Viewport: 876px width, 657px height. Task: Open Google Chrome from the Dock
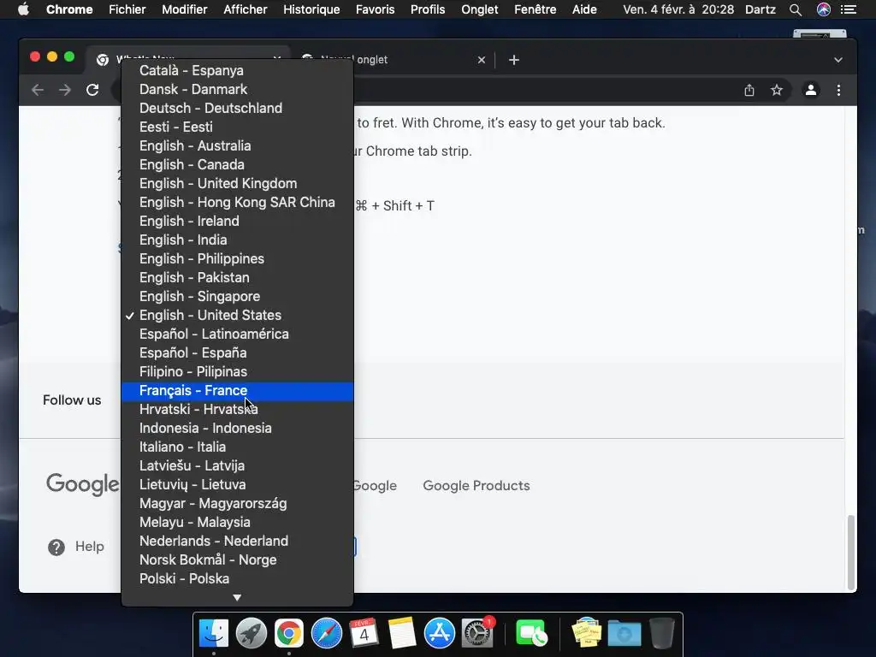click(289, 634)
